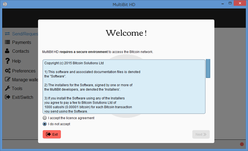Click inside the licence agreement text area

pos(124,86)
